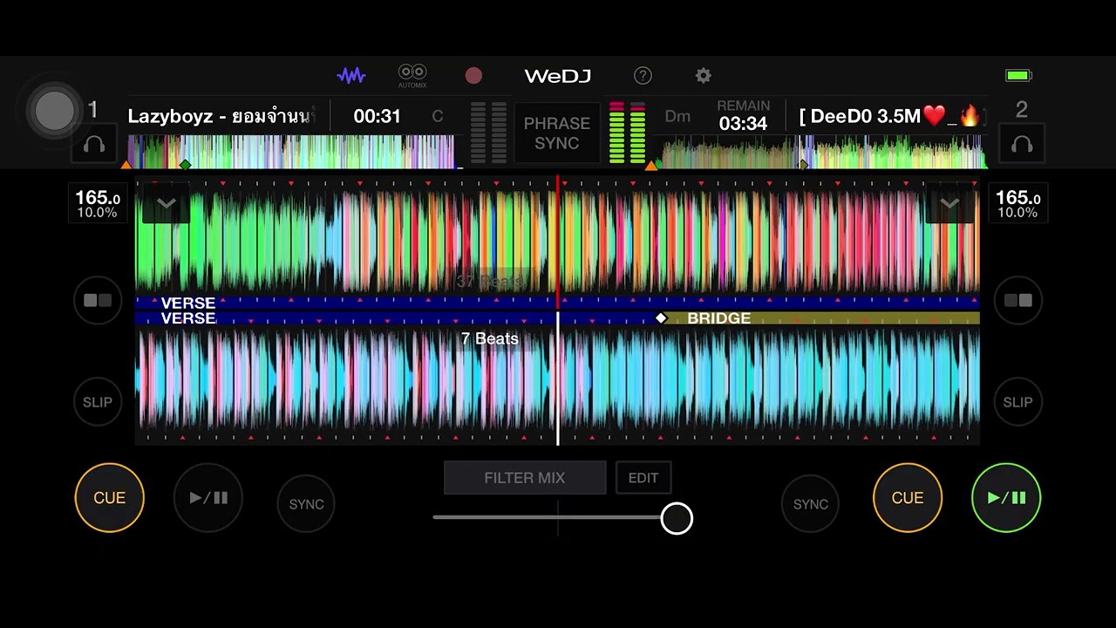Tap the deck 2 large scrolling waveform

click(557, 382)
